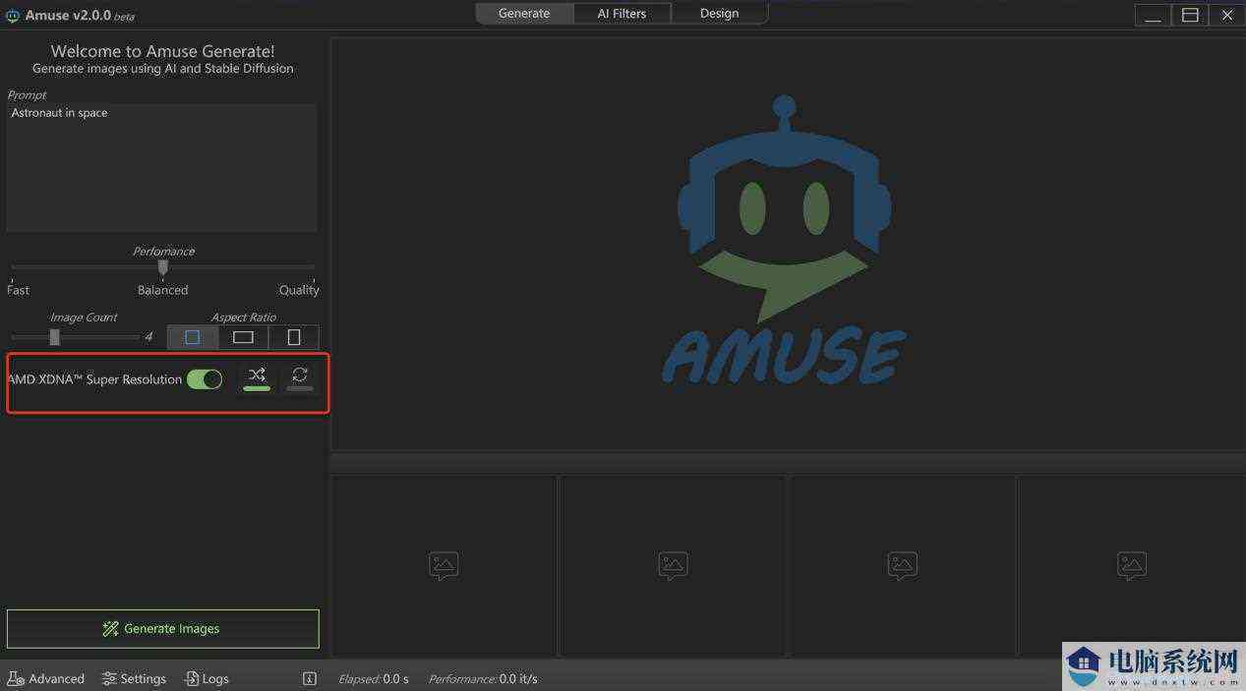Screen dimensions: 1246x691
Task: Click the Performance slider handle
Action: point(163,266)
